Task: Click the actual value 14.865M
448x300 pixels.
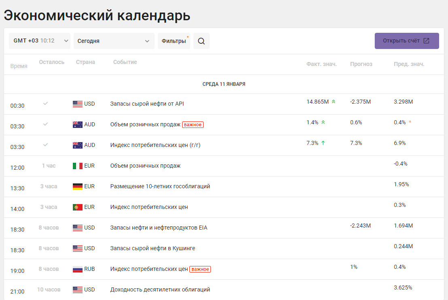Action: coord(317,102)
